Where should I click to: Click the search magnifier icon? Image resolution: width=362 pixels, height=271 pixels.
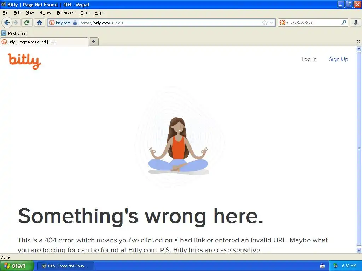point(344,23)
